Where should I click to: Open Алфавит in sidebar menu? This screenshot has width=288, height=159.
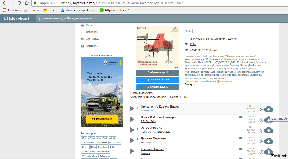90,46
